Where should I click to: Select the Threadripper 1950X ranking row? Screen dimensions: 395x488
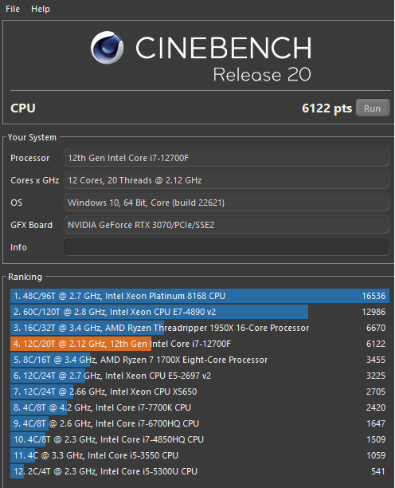point(200,328)
